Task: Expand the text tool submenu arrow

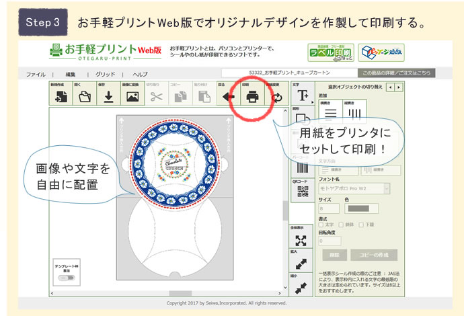Action: point(312,102)
